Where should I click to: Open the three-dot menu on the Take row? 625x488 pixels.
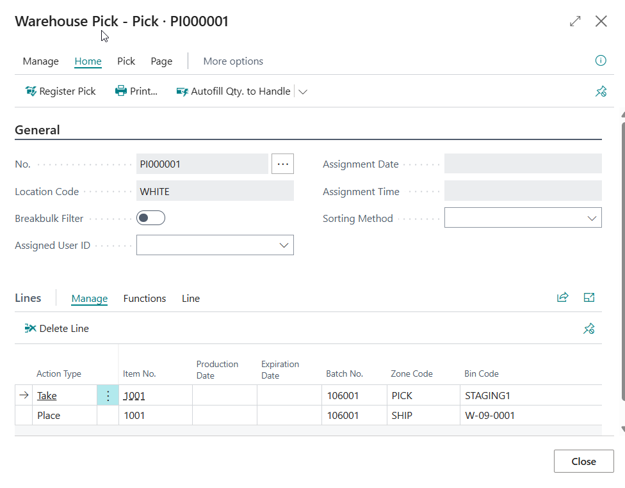click(x=108, y=396)
